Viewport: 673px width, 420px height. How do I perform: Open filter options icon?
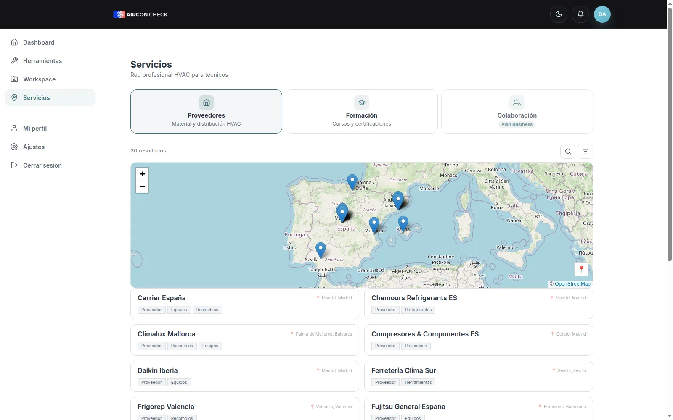(586, 151)
